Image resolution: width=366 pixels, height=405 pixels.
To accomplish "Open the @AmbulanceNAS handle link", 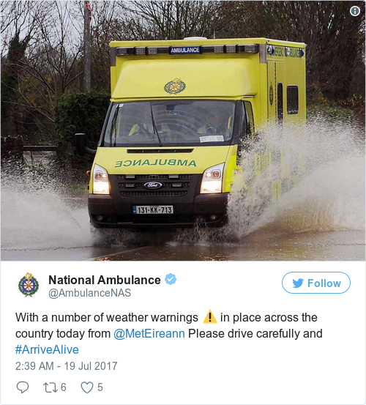I will coord(90,293).
